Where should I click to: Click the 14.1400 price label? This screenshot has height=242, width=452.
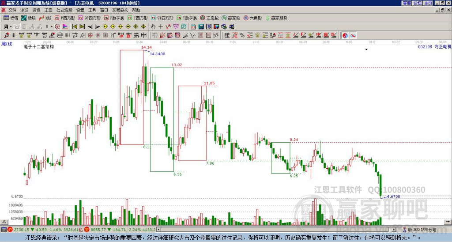[158, 54]
